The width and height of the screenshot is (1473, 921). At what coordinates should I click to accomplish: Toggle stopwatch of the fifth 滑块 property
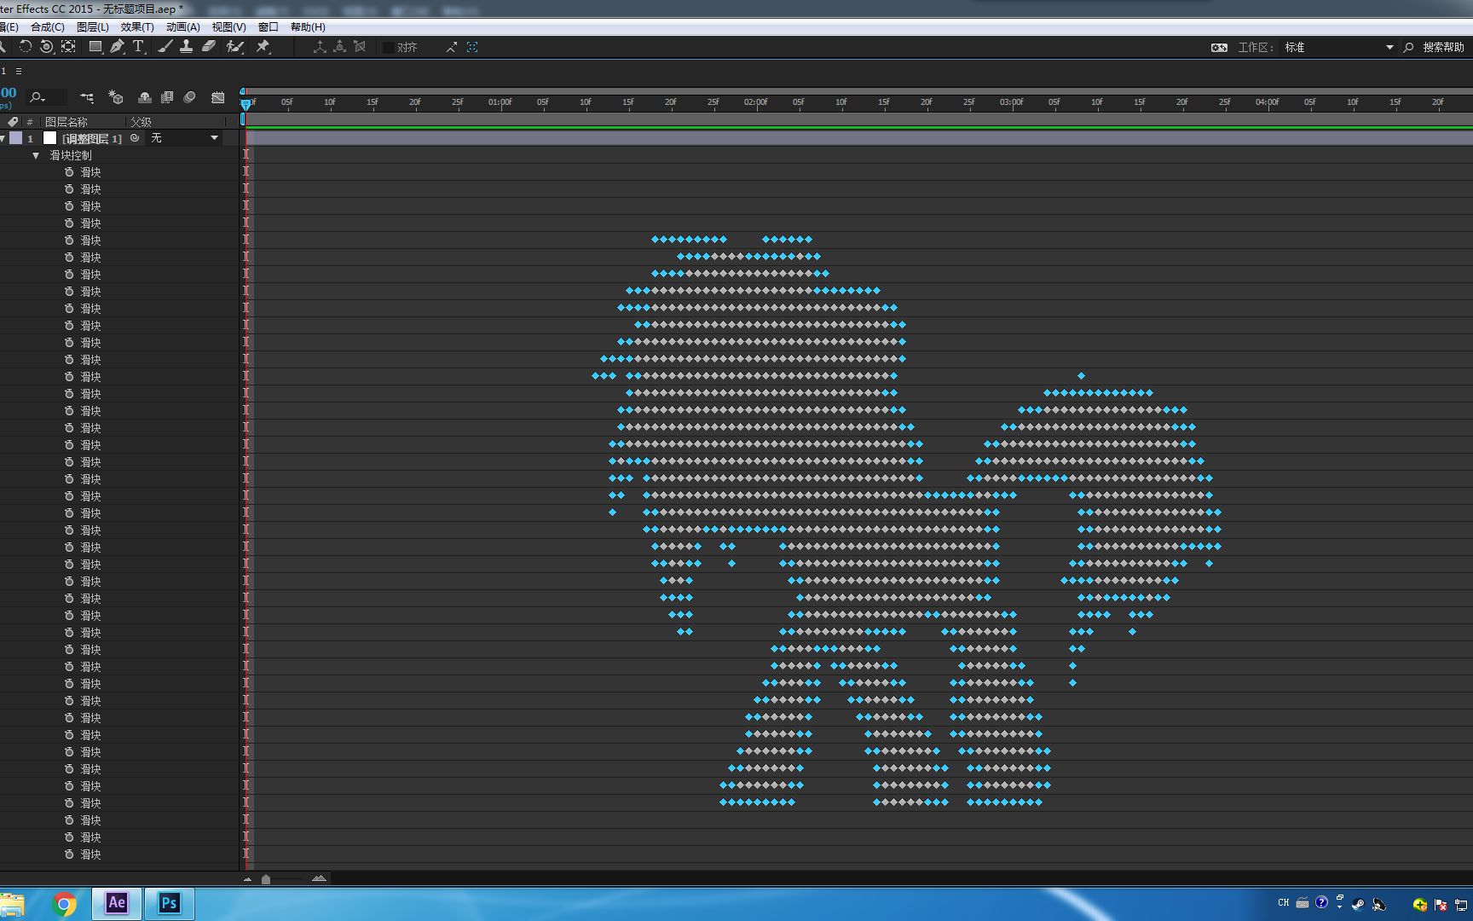(69, 240)
